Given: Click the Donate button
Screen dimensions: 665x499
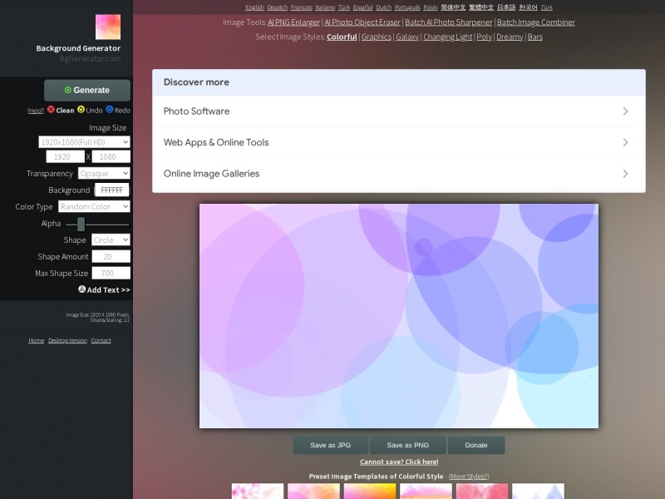Looking at the screenshot, I should pyautogui.click(x=475, y=445).
